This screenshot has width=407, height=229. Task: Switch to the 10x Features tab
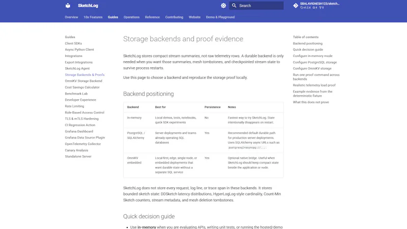click(x=93, y=17)
